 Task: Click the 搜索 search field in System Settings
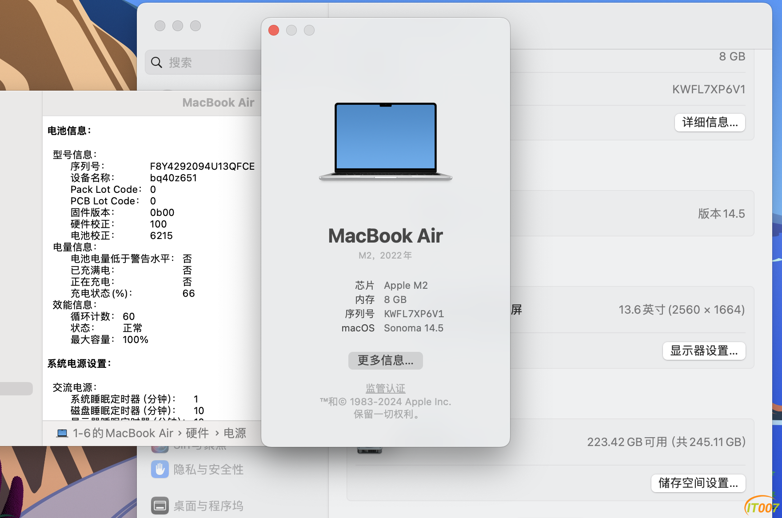click(203, 62)
